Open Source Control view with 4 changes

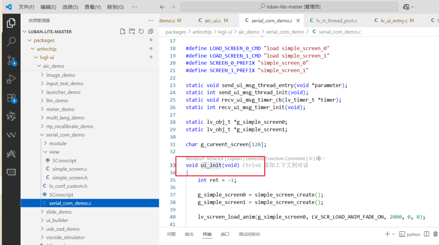(11, 60)
